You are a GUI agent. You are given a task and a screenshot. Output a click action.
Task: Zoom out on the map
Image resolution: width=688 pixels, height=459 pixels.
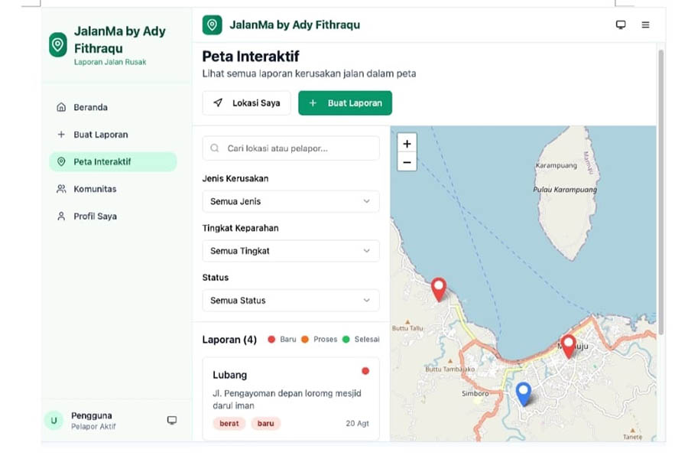pyautogui.click(x=407, y=162)
